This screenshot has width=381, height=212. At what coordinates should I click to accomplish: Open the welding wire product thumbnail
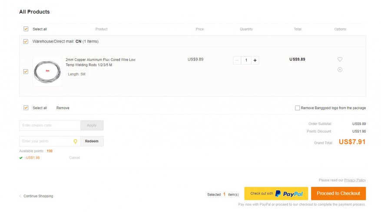pyautogui.click(x=47, y=72)
